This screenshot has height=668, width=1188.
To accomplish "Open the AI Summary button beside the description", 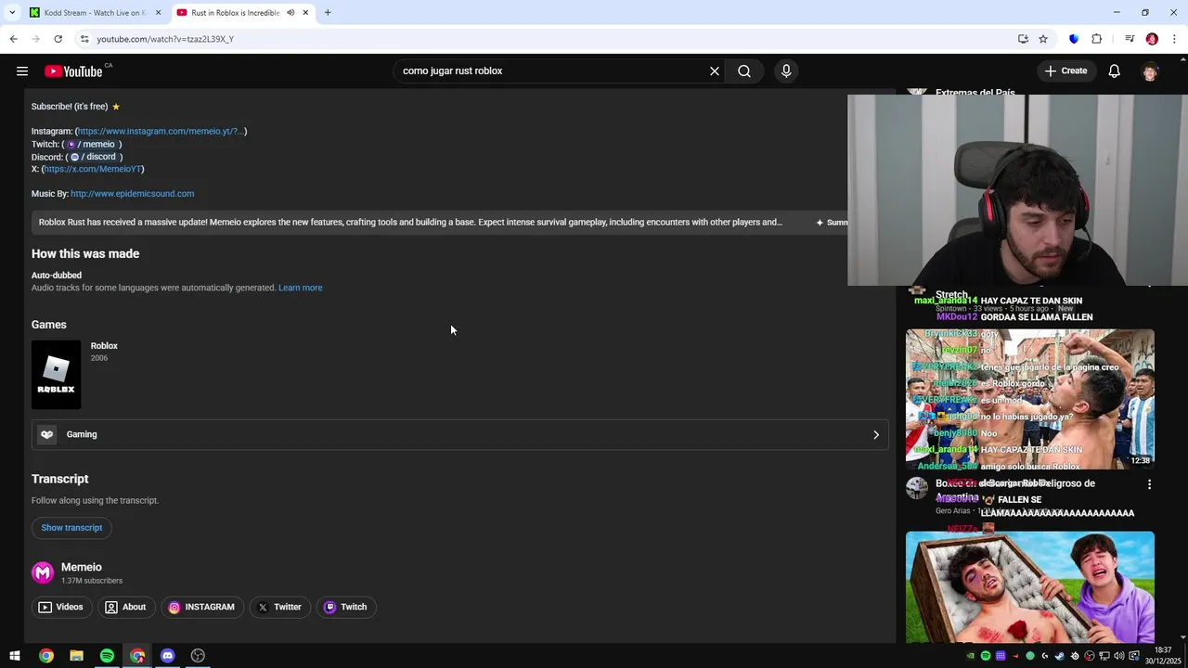I will pos(831,223).
